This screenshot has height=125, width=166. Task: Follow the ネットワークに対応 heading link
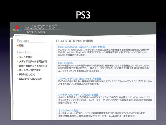pos(68,110)
